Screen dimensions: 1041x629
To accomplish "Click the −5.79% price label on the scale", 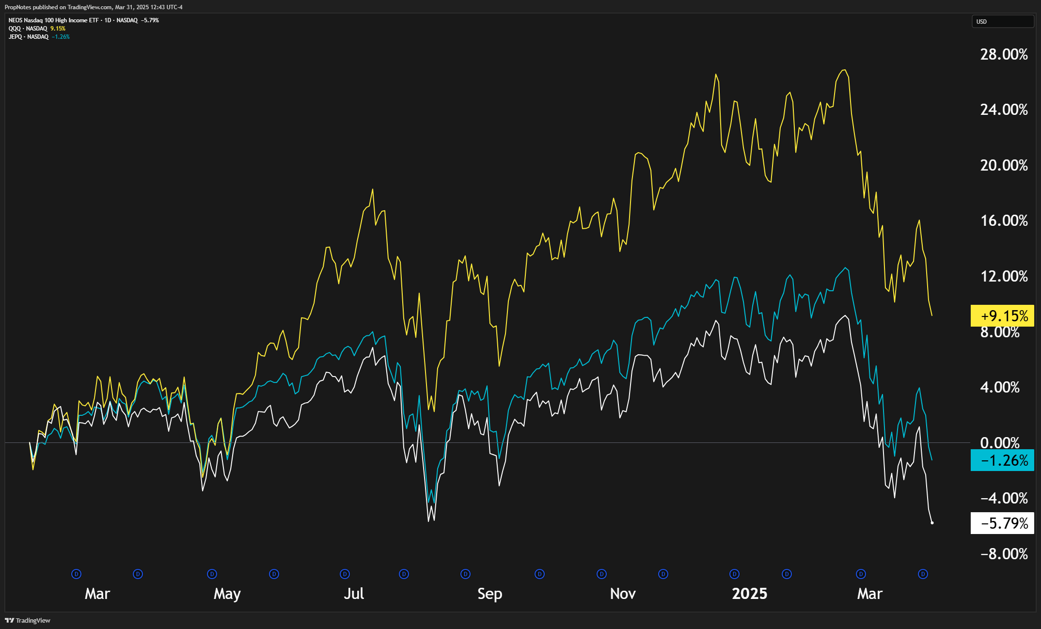I will (x=1002, y=523).
